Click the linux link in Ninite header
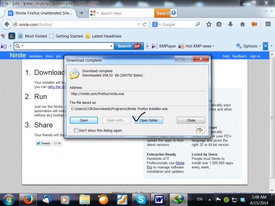Image resolution: width=275 pixels, height=206 pixels. [49, 56]
